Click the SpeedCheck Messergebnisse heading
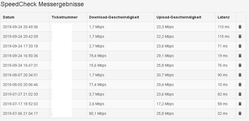This screenshot has height=121, width=249. click(x=42, y=4)
